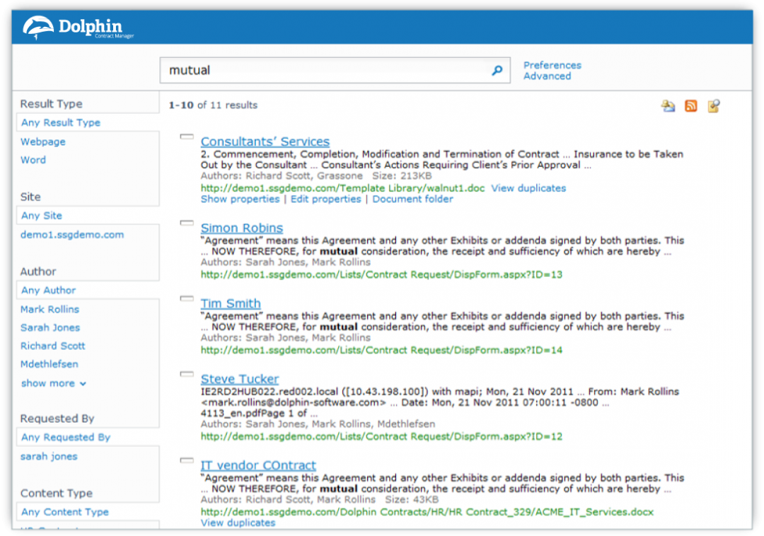Open the RSS feed icon
Image resolution: width=764 pixels, height=536 pixels.
(x=690, y=105)
